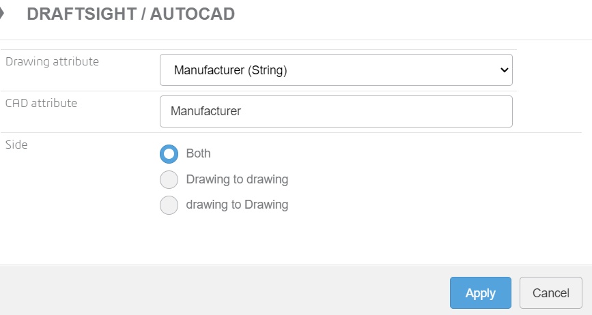Select the Both radio button
The height and width of the screenshot is (315, 592).
(169, 153)
